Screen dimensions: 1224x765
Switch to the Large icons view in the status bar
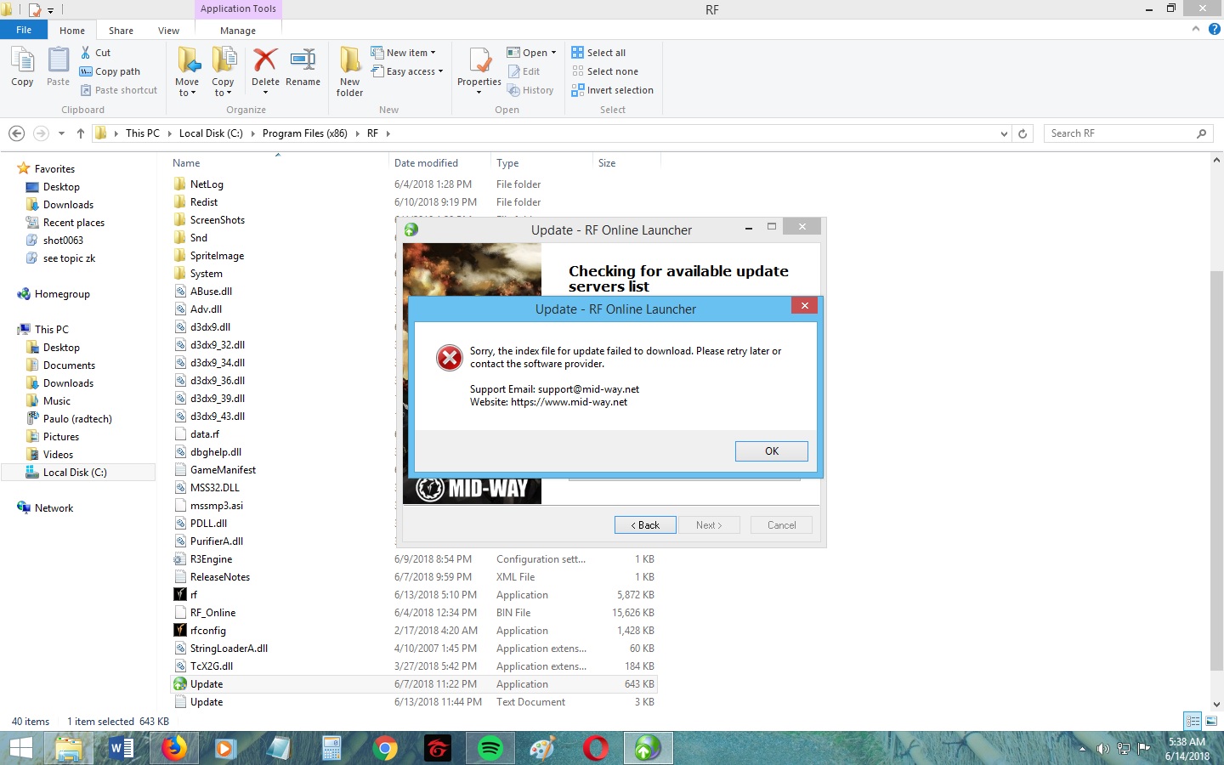click(1211, 721)
